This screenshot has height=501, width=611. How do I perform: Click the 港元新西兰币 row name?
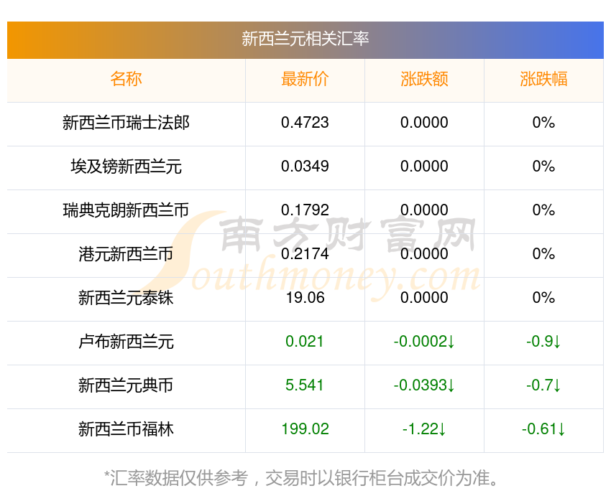point(126,254)
